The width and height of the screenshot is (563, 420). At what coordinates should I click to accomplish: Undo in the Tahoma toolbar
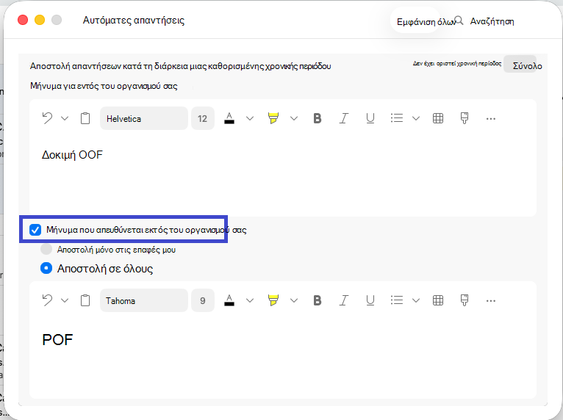click(x=47, y=300)
